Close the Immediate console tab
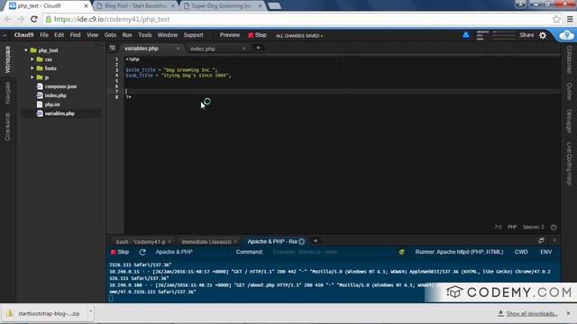 pos(235,242)
